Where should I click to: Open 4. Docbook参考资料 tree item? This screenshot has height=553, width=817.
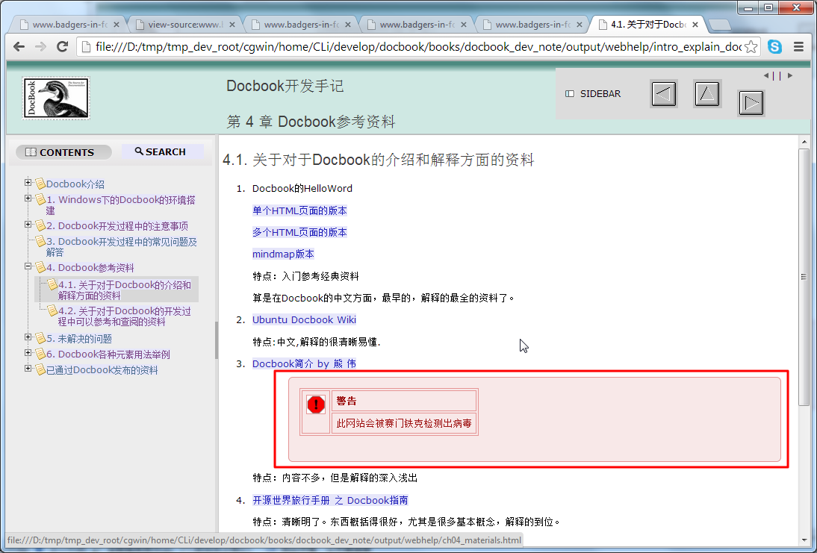[90, 268]
